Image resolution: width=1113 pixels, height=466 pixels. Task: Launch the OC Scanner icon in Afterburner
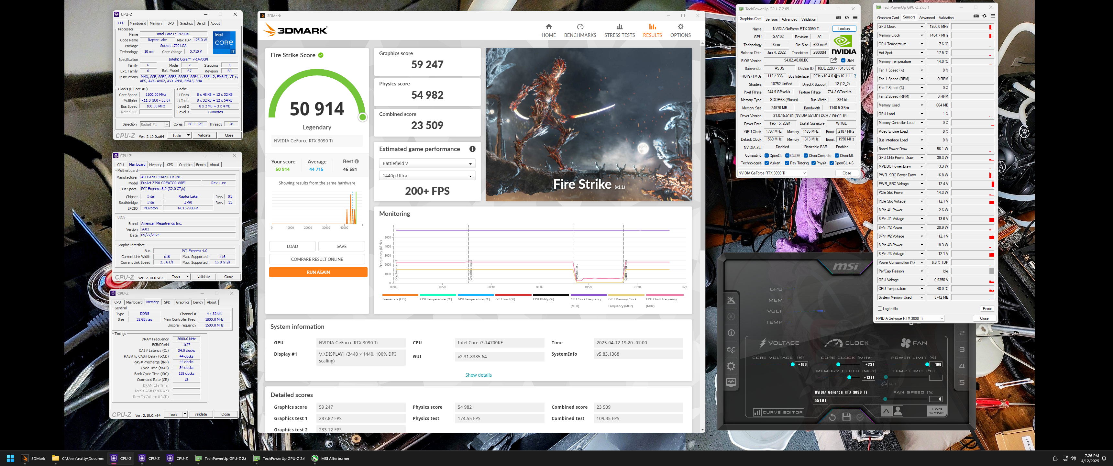731,350
